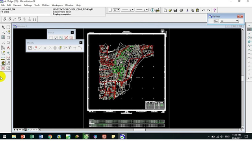Click Update View icon at bottom-left of view

tap(15, 130)
